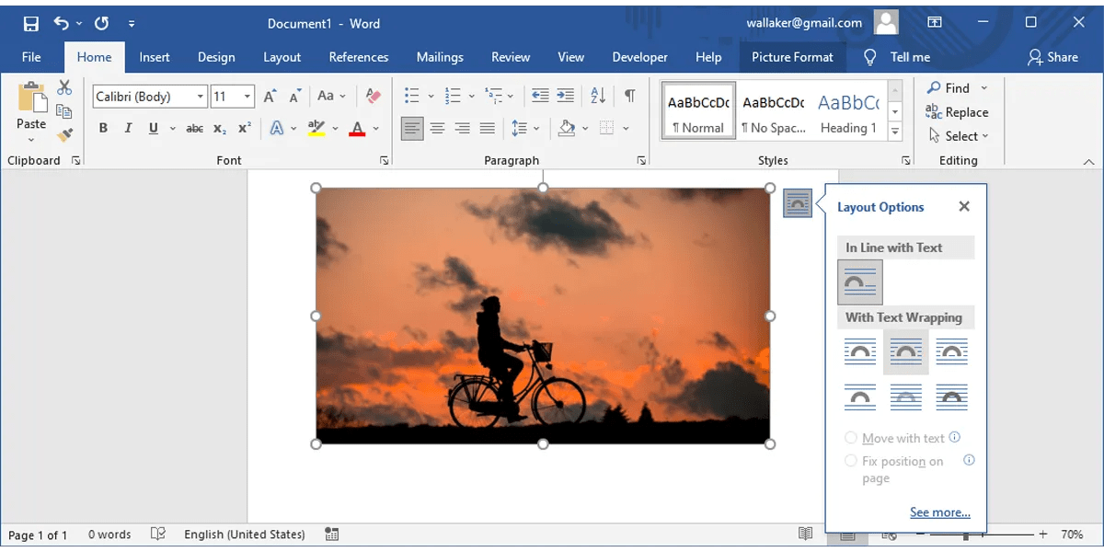Viewport: 1104px width, 552px height.
Task: Click the Paste clipboard icon
Action: click(x=31, y=98)
